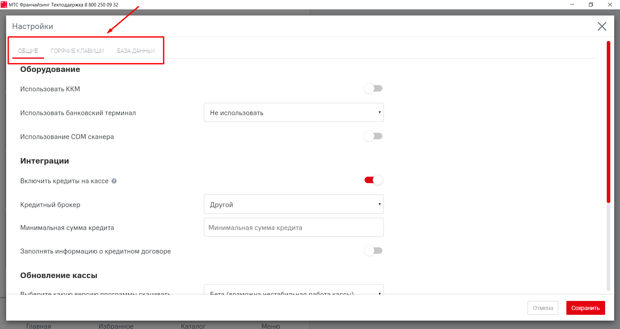Image resolution: width=620 pixels, height=329 pixels.
Task: Click the Кредитный брокер label
Action: (50, 205)
